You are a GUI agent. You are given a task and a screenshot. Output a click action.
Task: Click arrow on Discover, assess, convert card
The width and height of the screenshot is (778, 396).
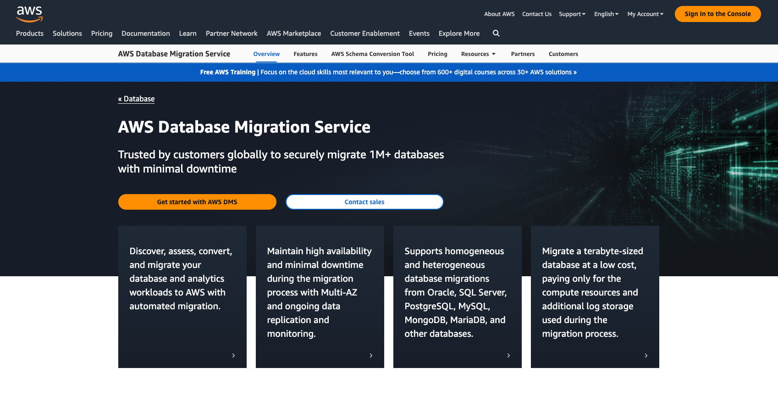tap(233, 356)
